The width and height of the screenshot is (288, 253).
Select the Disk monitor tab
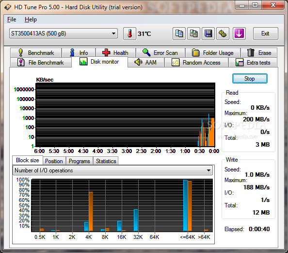point(99,62)
